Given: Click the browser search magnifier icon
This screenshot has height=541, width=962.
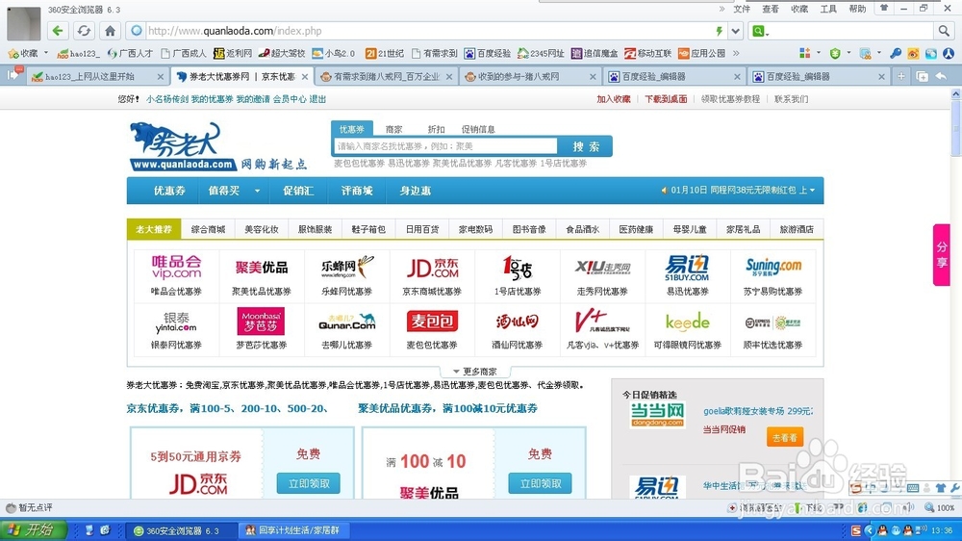Looking at the screenshot, I should point(944,31).
